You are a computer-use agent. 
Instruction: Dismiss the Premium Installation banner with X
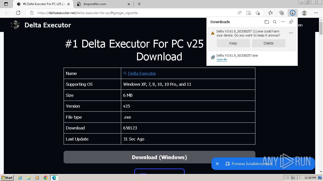[x=217, y=164]
